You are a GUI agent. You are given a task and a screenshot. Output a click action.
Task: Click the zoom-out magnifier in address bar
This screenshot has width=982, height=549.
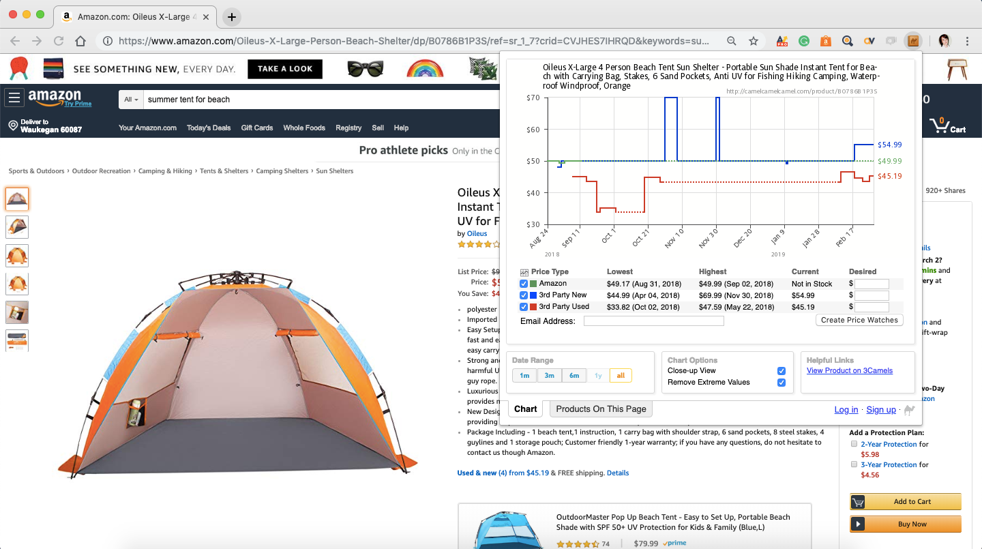(x=732, y=41)
